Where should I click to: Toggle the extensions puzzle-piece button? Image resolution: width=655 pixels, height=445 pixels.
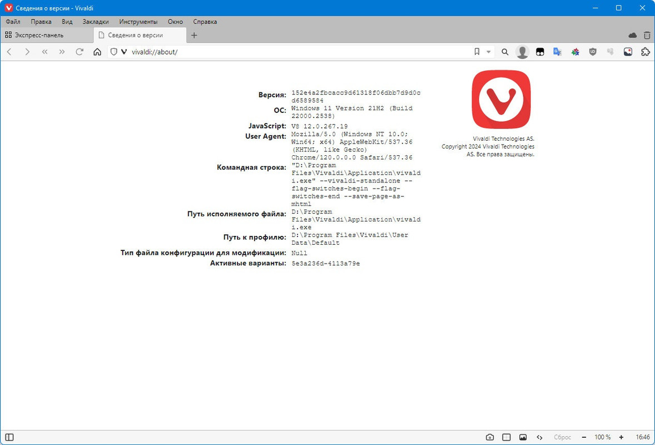point(646,52)
